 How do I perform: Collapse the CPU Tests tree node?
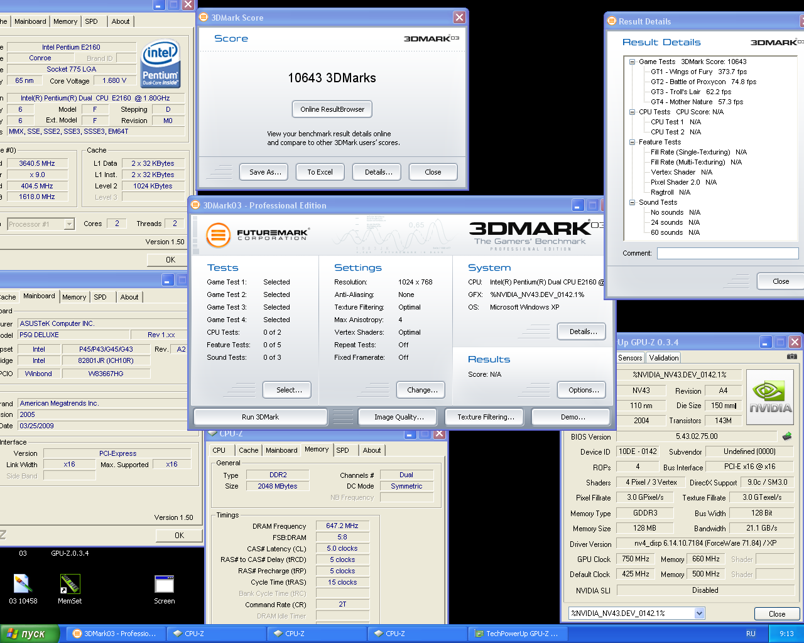click(632, 112)
